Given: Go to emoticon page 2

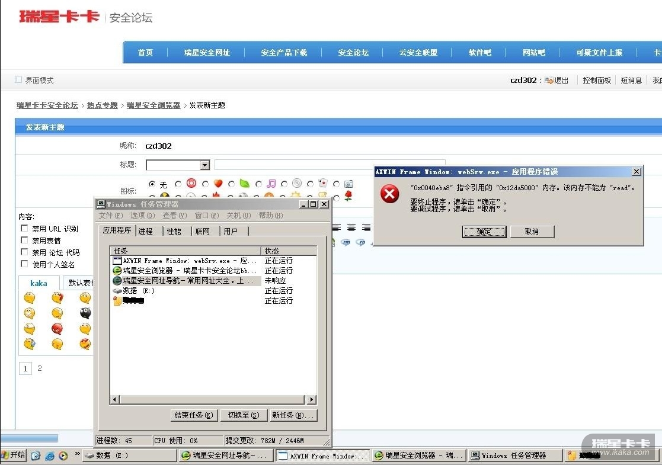Looking at the screenshot, I should point(40,368).
